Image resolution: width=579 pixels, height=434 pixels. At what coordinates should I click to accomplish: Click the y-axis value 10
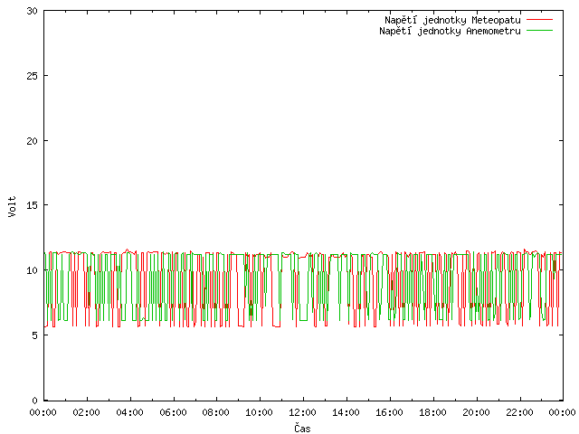coord(33,270)
